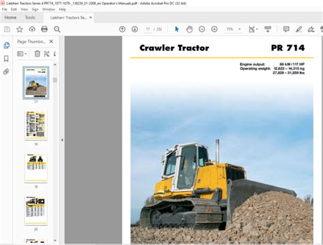323x245 pixels.
Task: Open the print dialog via the printer icon
Action: coord(44,29)
